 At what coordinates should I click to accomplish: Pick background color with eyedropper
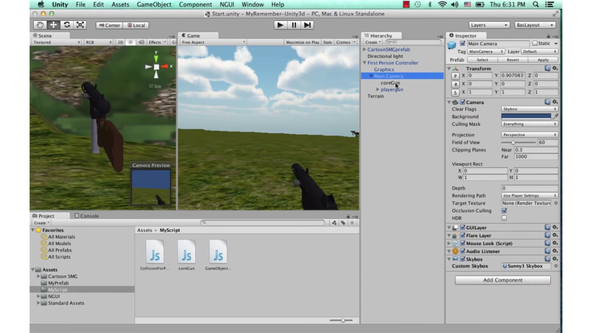(x=555, y=116)
